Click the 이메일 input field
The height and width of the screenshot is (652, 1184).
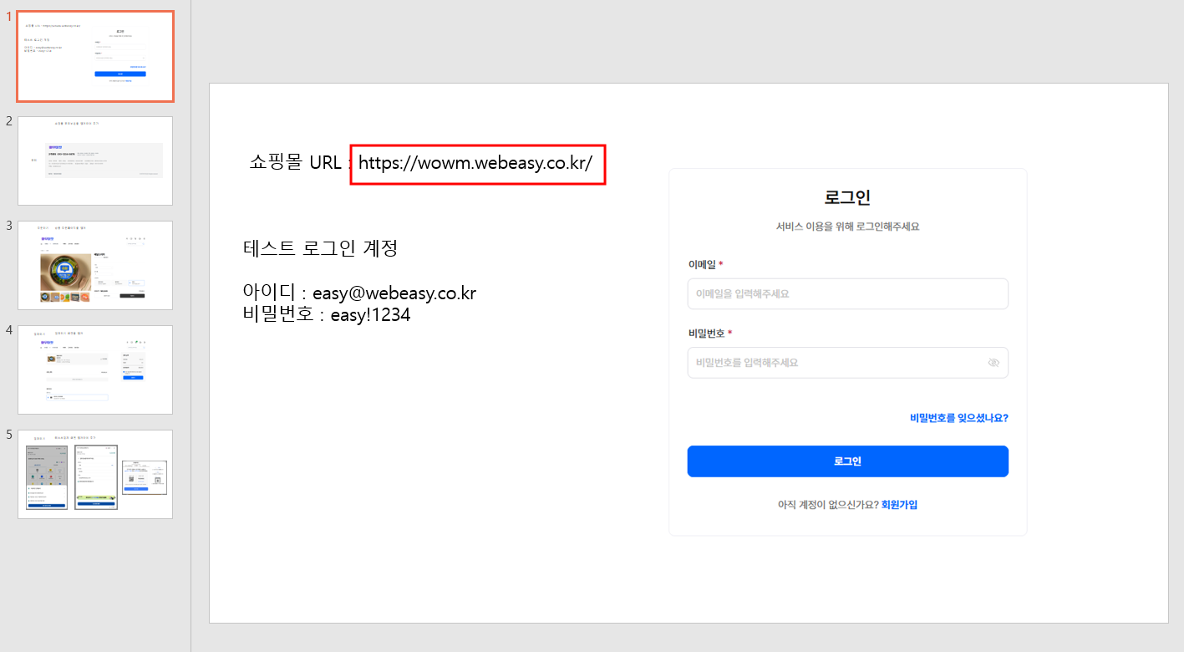pyautogui.click(x=846, y=294)
